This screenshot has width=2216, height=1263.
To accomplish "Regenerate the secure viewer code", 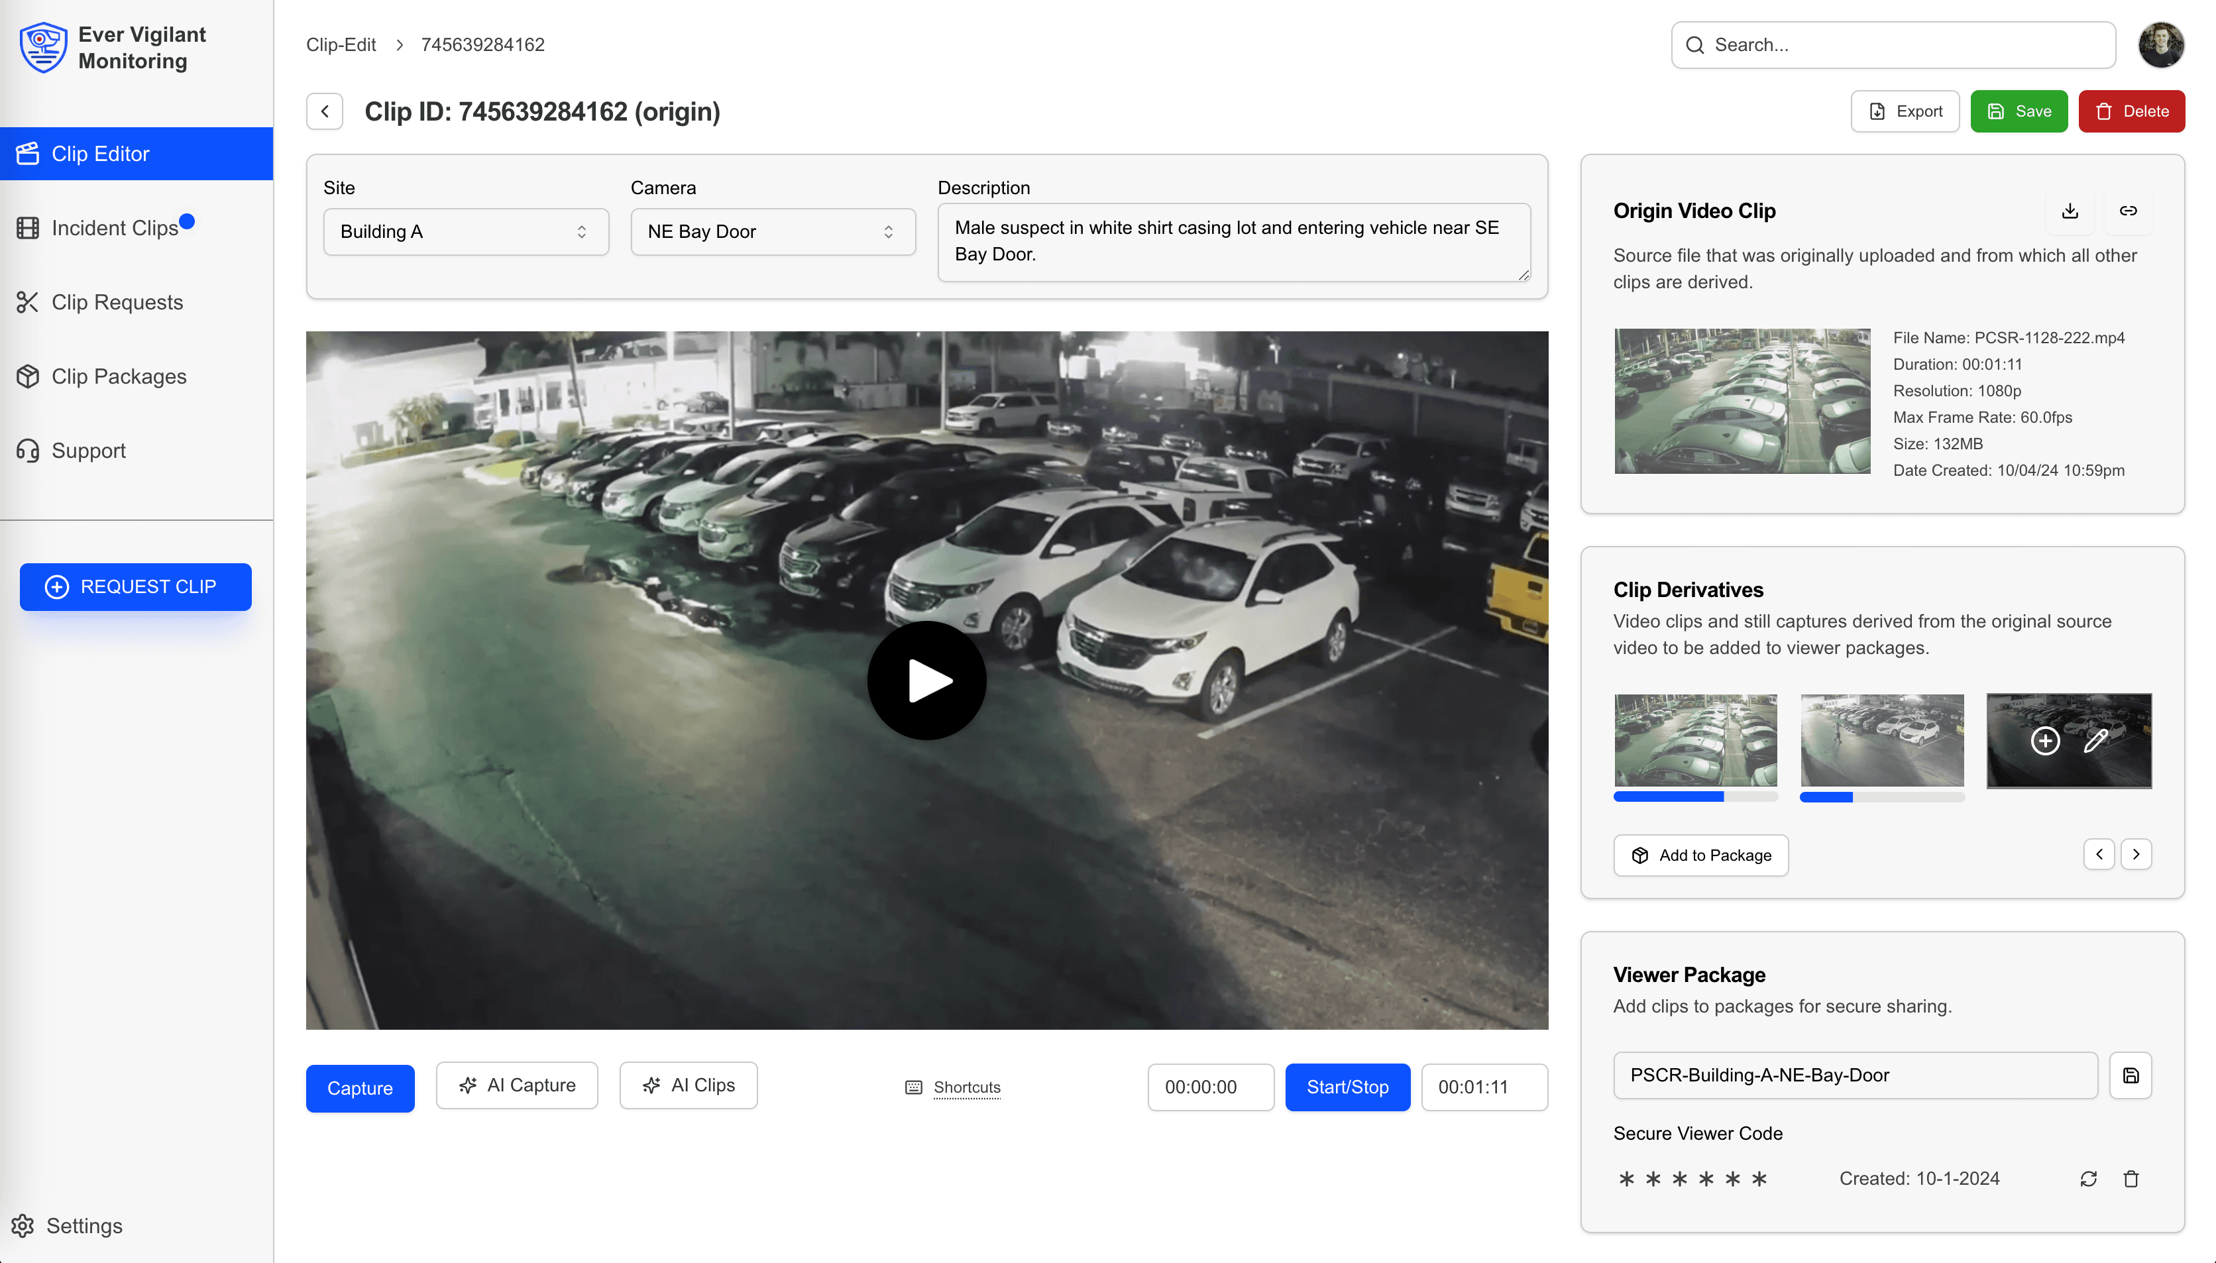I will click(2087, 1179).
